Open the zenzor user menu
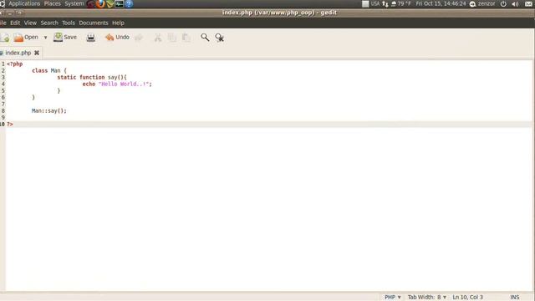 coord(482,4)
